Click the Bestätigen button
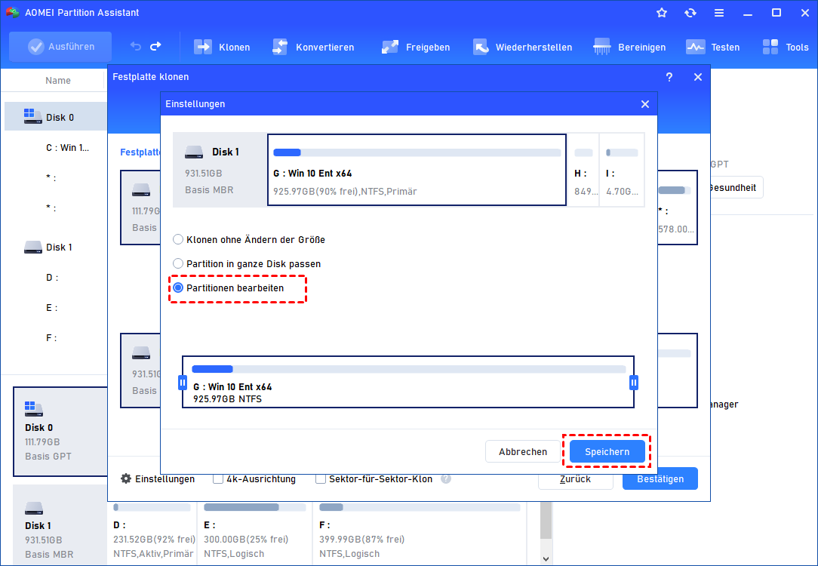 [660, 479]
